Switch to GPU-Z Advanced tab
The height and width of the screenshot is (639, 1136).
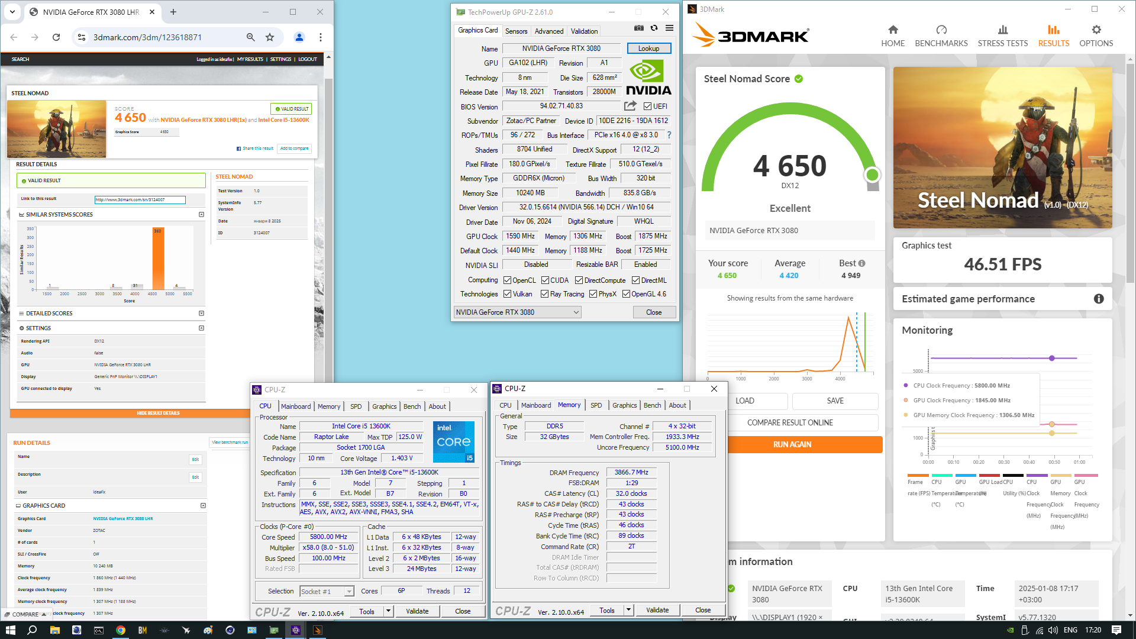(x=549, y=31)
